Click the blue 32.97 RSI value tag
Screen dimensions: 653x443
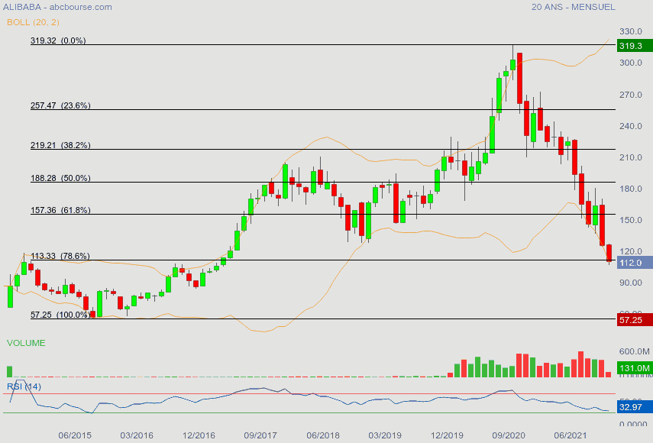pos(635,407)
